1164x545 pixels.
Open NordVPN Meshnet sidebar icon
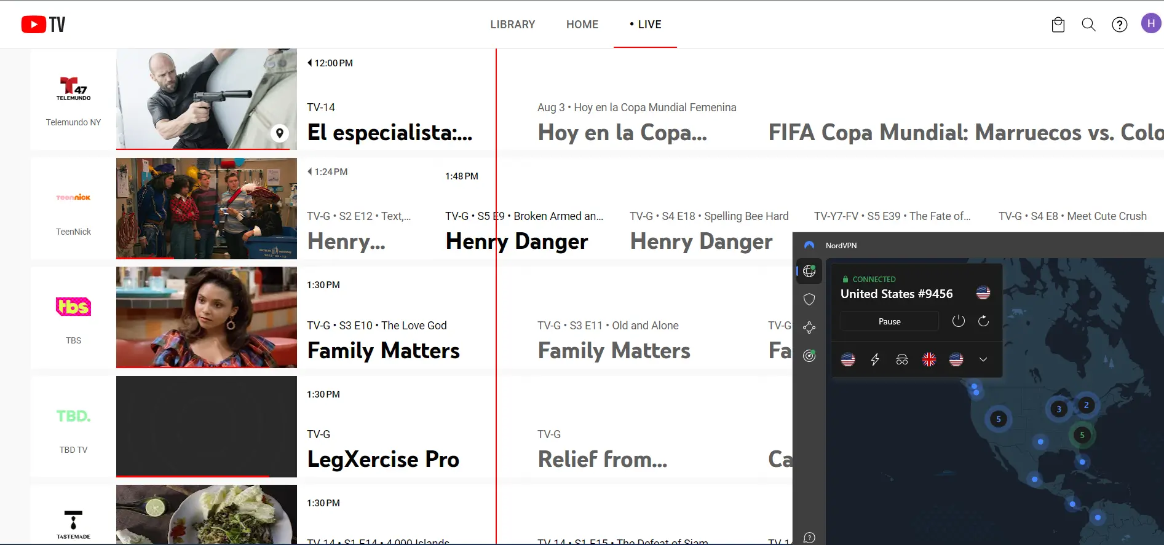pyautogui.click(x=809, y=327)
